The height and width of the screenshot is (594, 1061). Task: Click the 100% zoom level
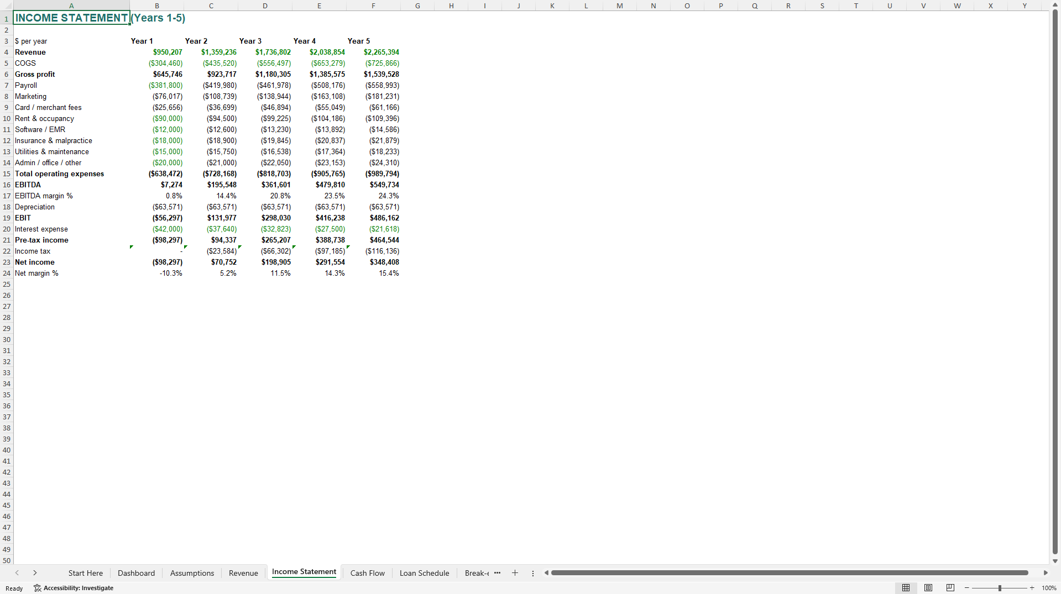click(1049, 588)
